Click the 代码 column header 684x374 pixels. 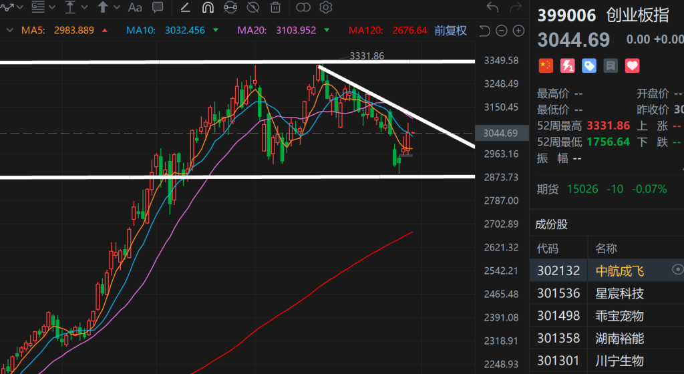pyautogui.click(x=548, y=248)
